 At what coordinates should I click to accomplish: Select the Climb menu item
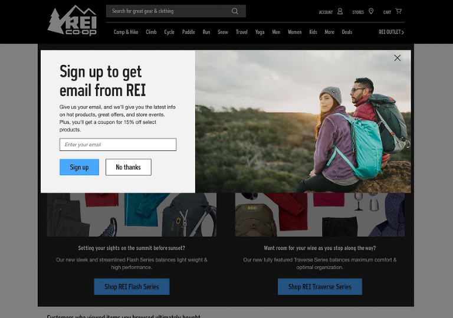(151, 32)
